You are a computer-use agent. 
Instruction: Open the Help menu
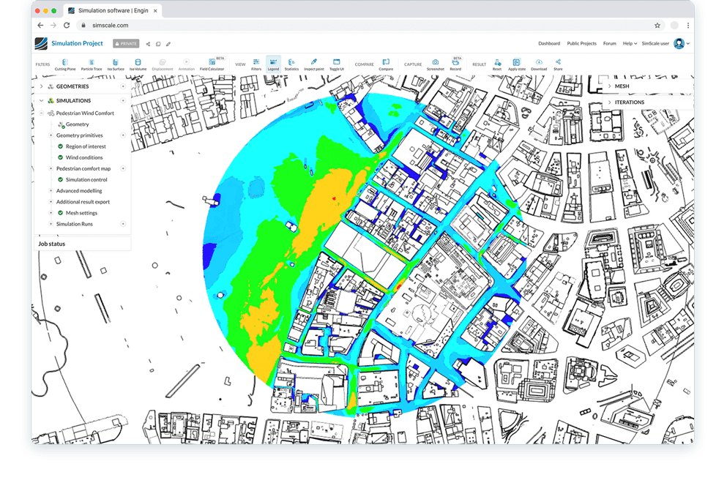click(628, 43)
